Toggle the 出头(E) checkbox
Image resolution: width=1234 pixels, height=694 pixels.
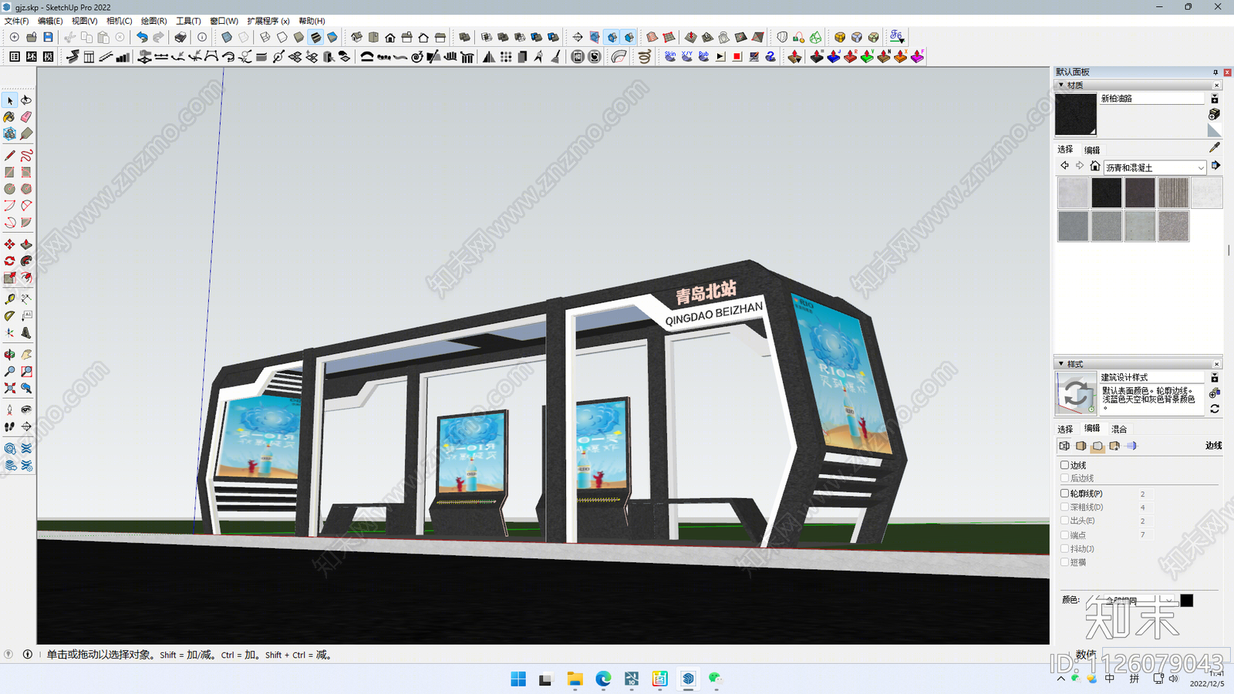pyautogui.click(x=1065, y=520)
